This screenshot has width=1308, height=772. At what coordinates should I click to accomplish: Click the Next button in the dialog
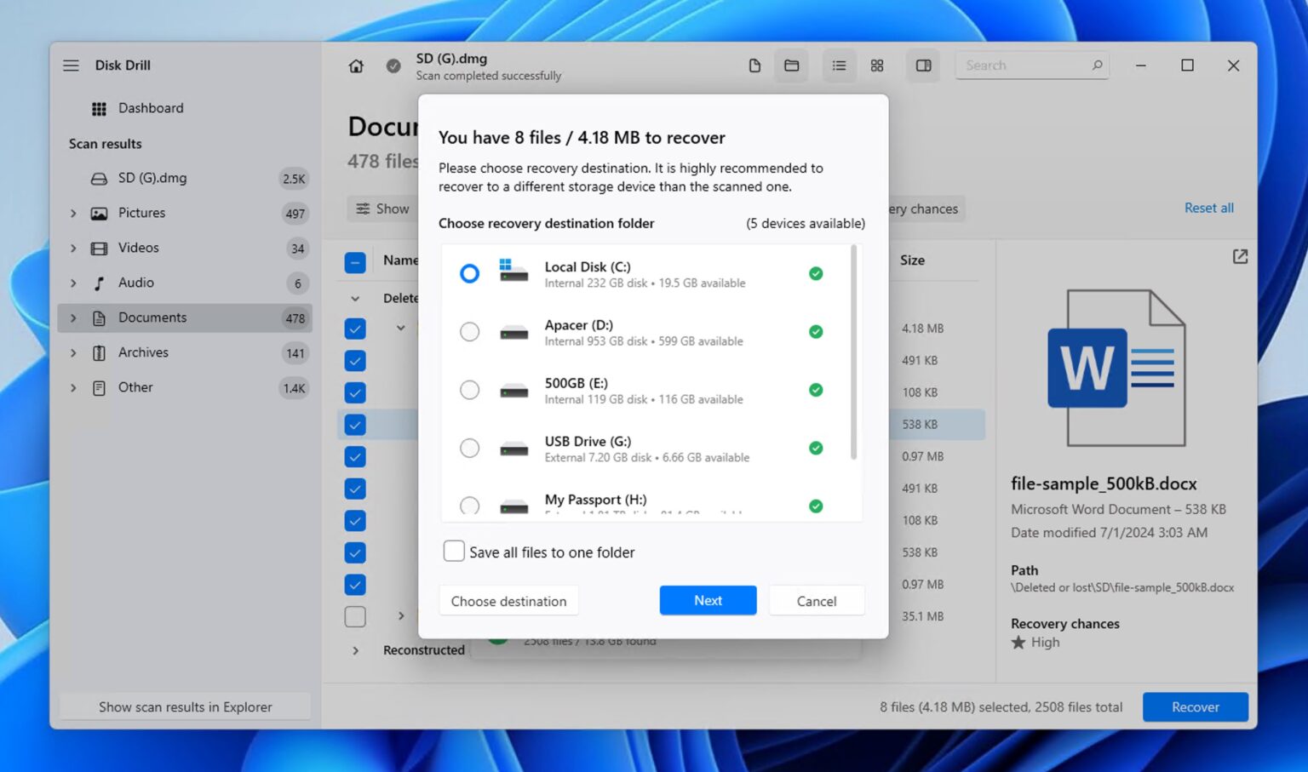[708, 600]
